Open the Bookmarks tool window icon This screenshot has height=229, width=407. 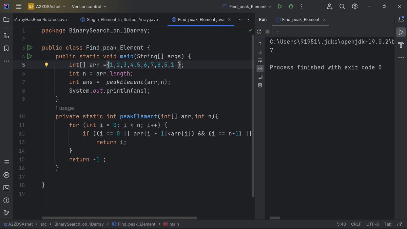pyautogui.click(x=6, y=49)
